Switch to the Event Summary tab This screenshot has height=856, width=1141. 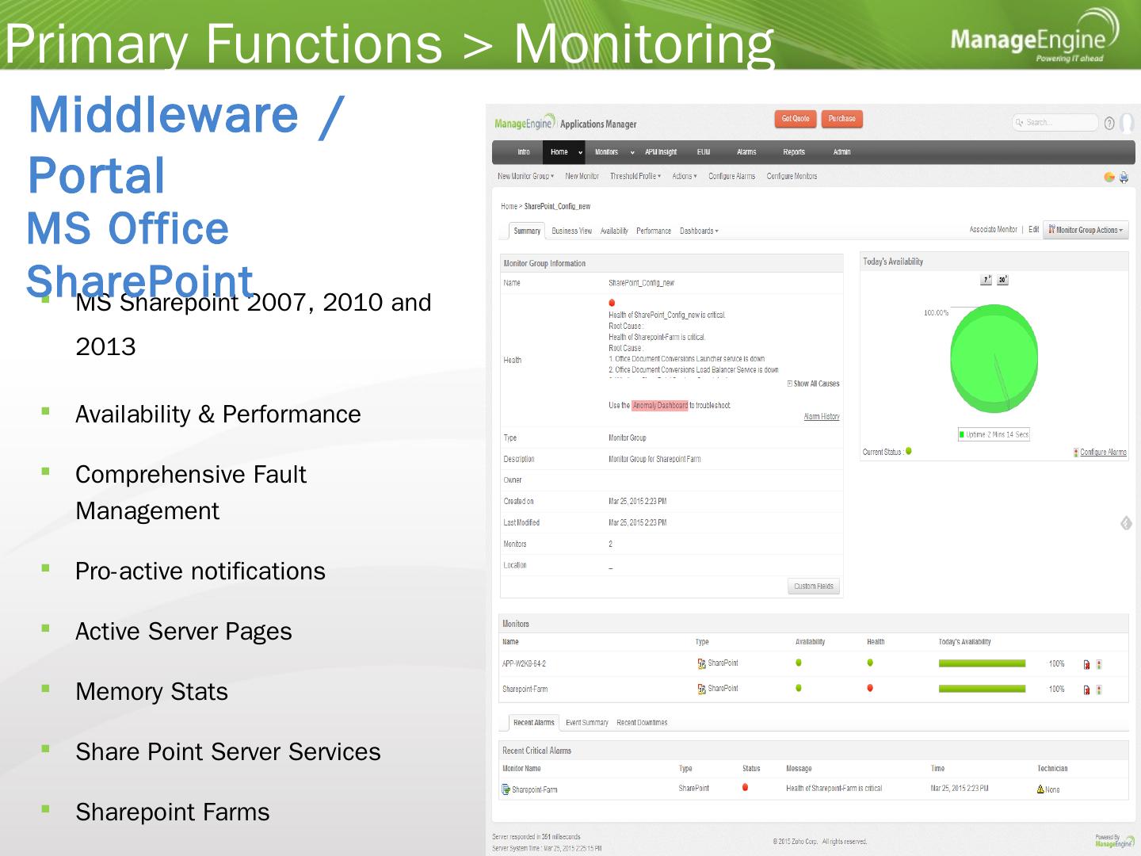point(587,723)
